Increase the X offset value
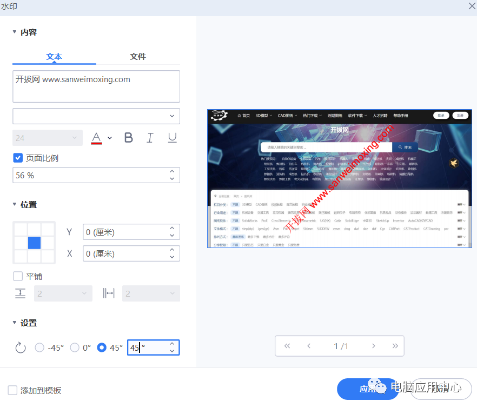The height and width of the screenshot is (408, 477). click(172, 250)
